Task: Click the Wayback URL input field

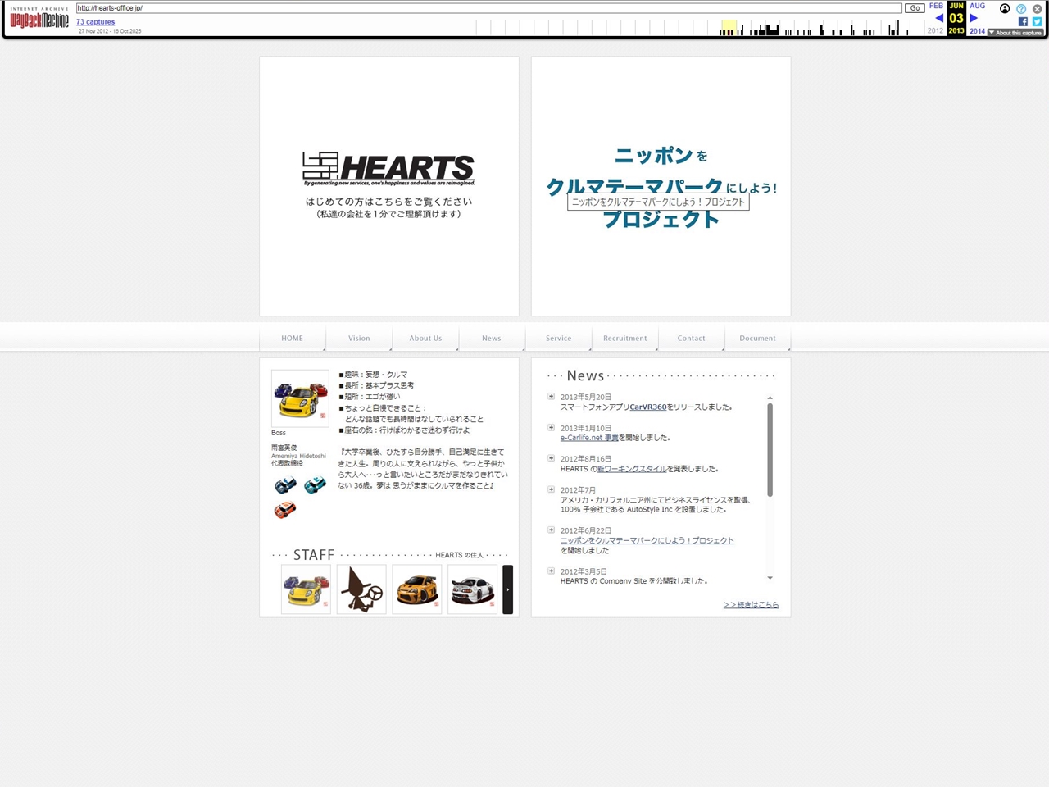Action: coord(488,8)
